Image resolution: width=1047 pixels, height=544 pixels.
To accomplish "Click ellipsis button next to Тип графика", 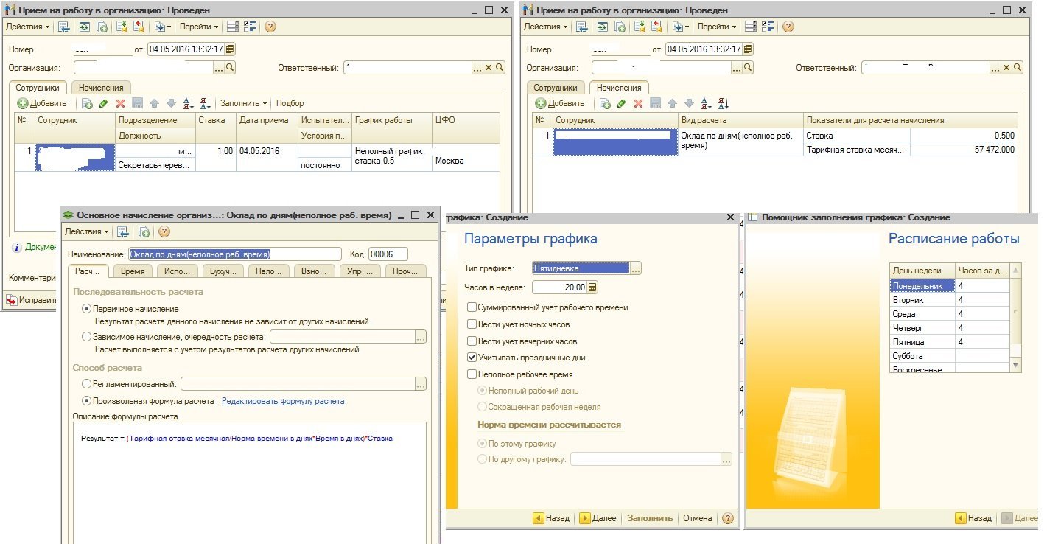I will click(635, 269).
